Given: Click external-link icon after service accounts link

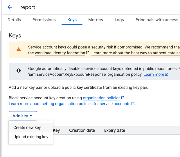Looking at the screenshot, I should [x=133, y=104].
